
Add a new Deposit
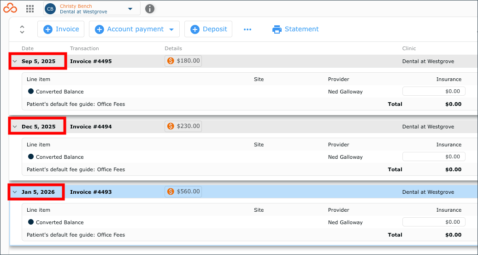[x=208, y=29]
